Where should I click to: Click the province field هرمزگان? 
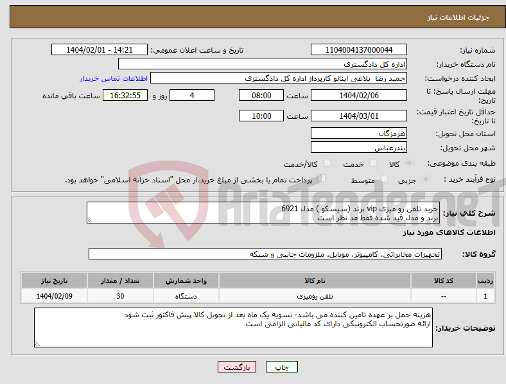358,133
